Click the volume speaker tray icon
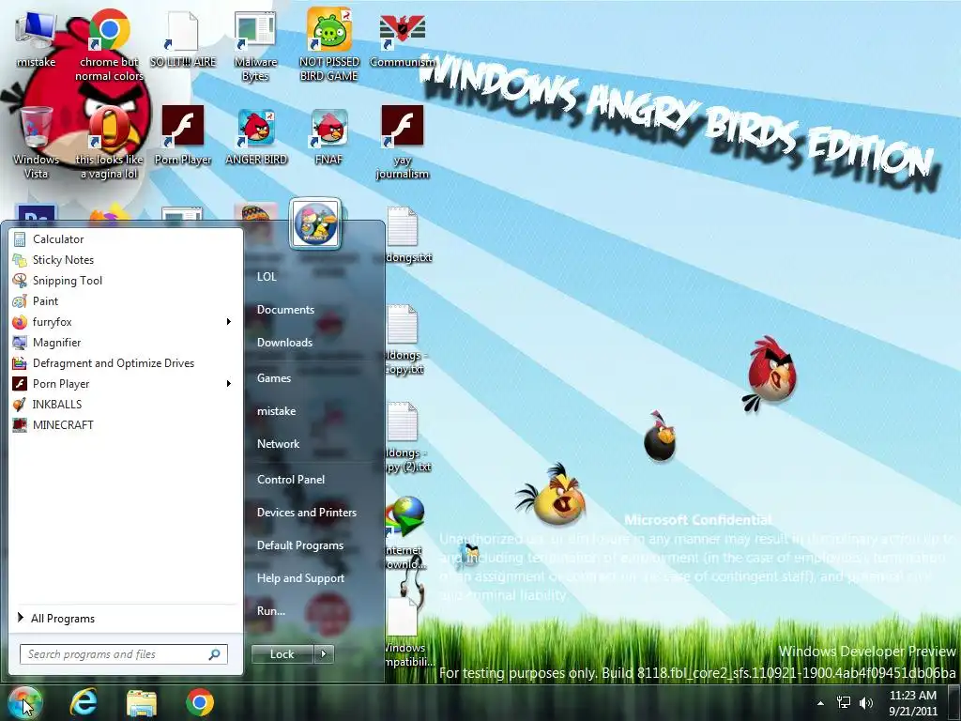The width and height of the screenshot is (961, 721). [x=866, y=702]
